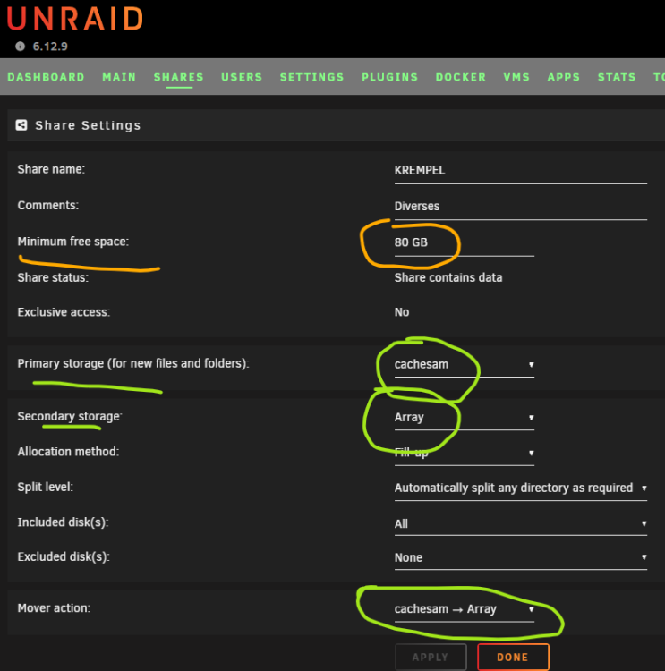Viewport: 665px width, 671px height.
Task: Open the Split level dropdown
Action: pyautogui.click(x=520, y=488)
